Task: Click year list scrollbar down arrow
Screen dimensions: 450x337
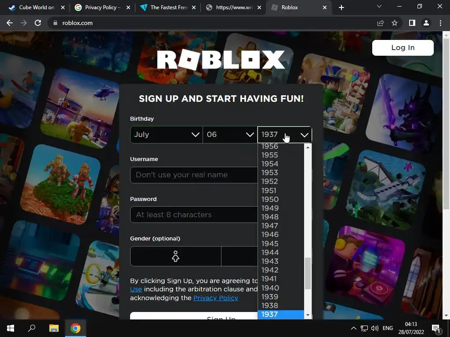Action: 308,315
